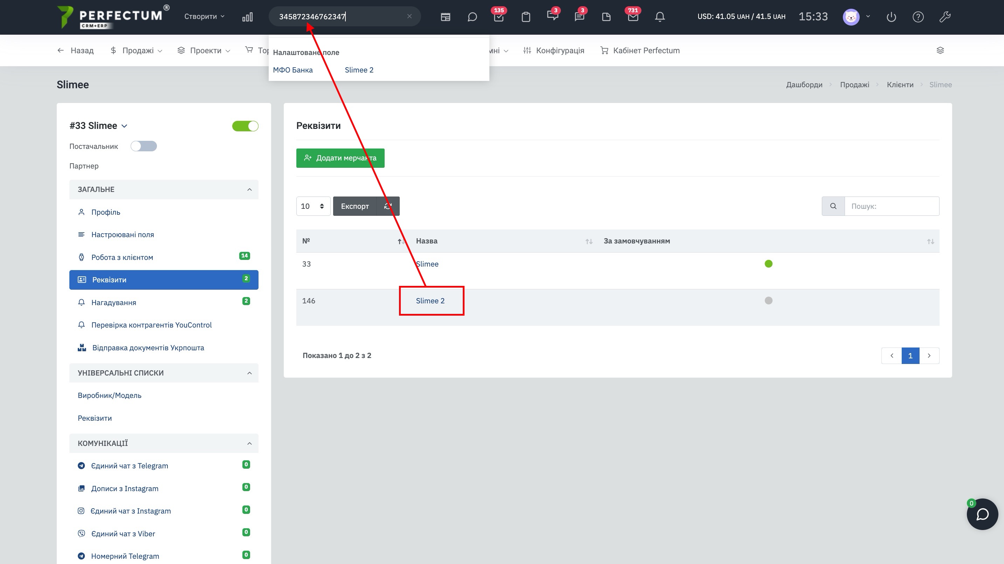Expand the Створити dropdown menu
The image size is (1004, 564).
coord(204,16)
